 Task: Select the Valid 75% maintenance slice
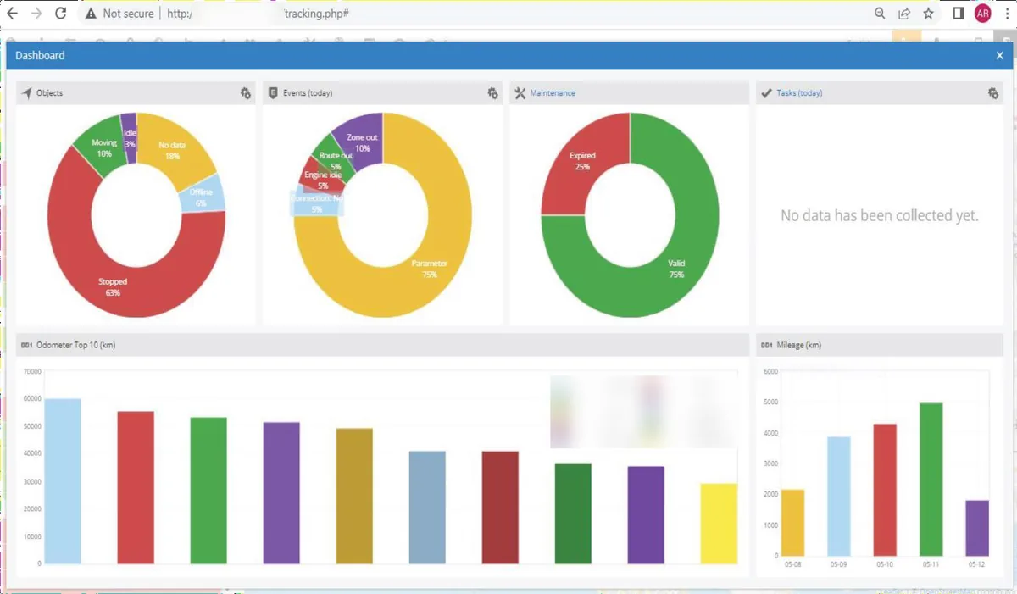point(676,268)
